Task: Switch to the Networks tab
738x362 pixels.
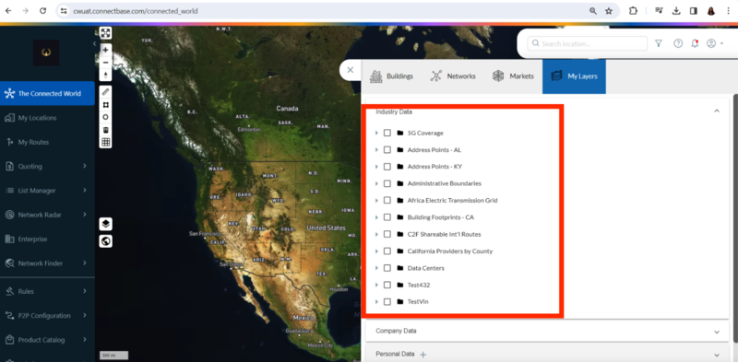Action: [x=453, y=76]
